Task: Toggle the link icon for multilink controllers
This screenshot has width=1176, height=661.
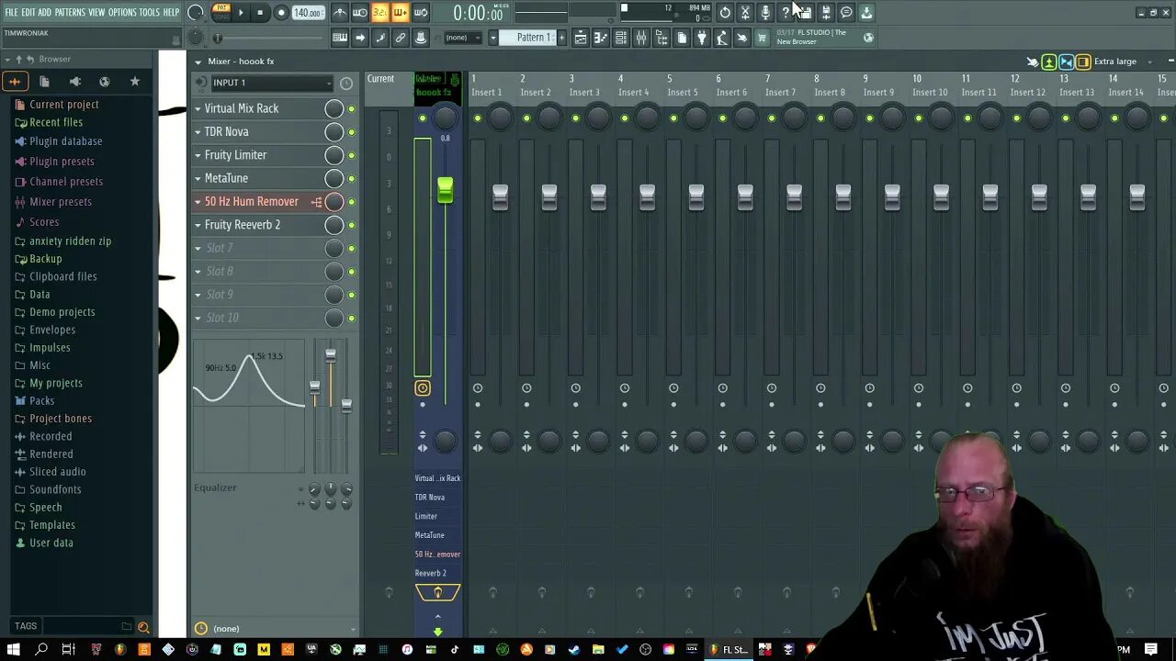Action: 401,38
